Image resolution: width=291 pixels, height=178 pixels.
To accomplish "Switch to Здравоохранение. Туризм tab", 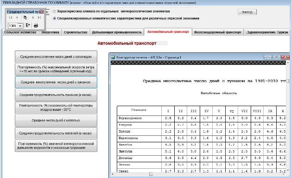I will tap(267, 32).
